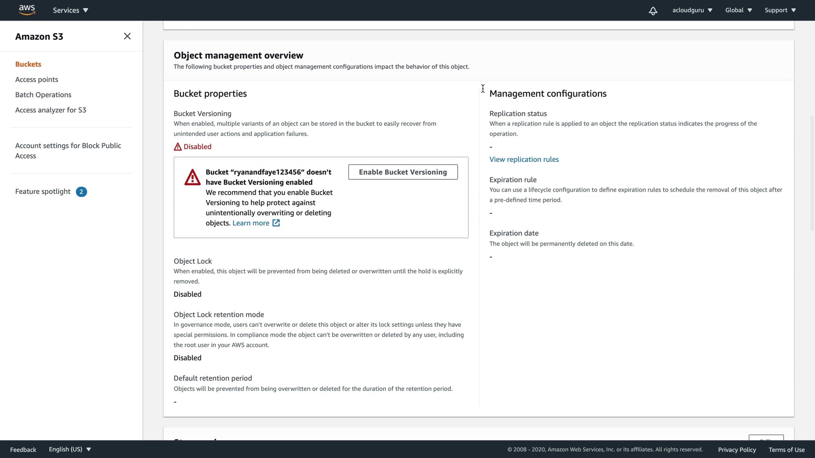Image resolution: width=815 pixels, height=458 pixels.
Task: Open Access points sidebar item
Action: point(37,79)
